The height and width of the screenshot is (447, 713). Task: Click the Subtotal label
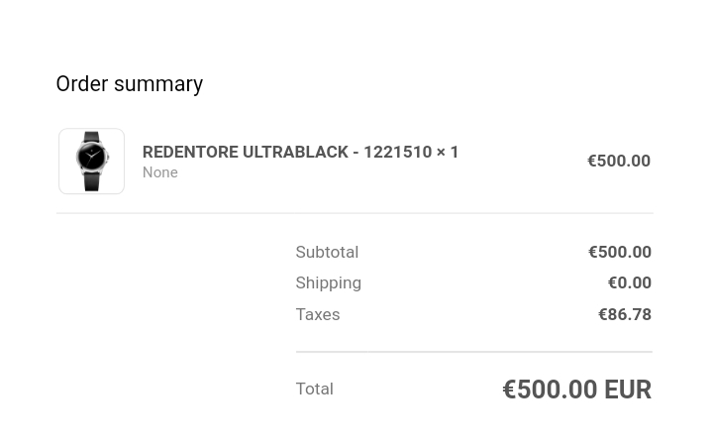point(327,252)
